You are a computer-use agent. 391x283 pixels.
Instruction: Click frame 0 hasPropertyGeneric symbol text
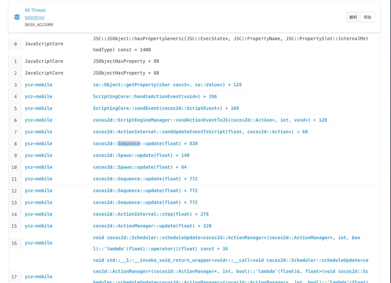point(231,44)
